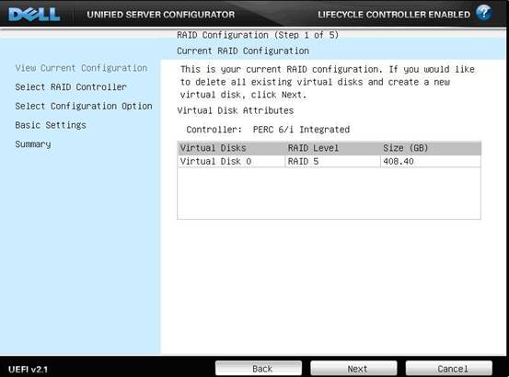Open Select Configuration Option step
This screenshot has width=509, height=377.
pos(84,106)
